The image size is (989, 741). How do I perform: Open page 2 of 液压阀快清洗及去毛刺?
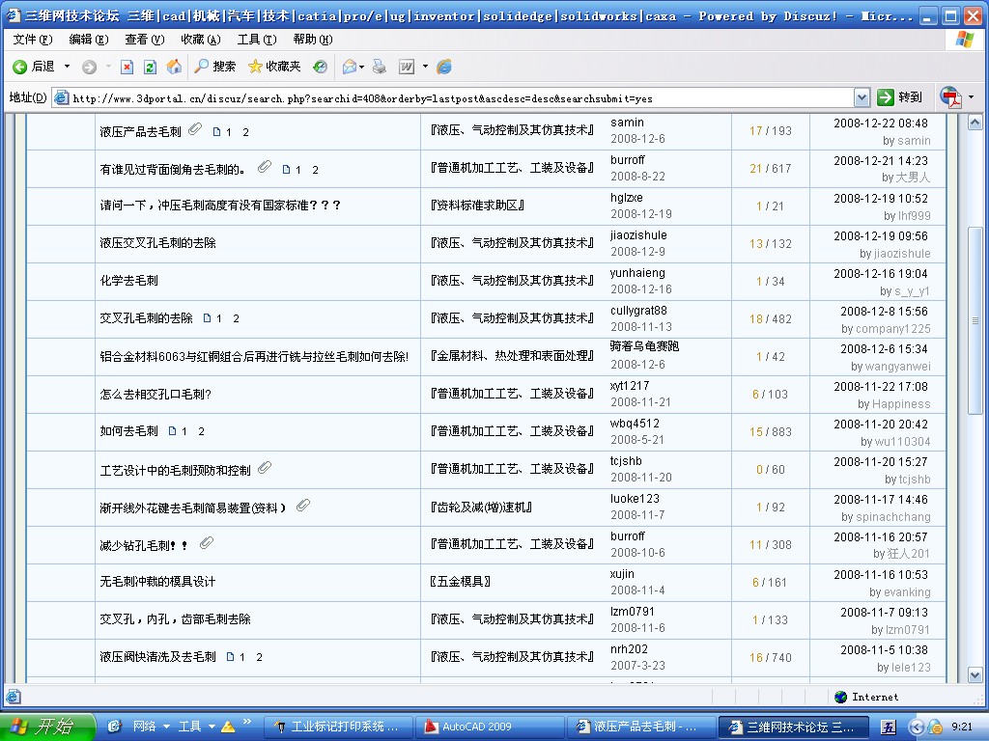pyautogui.click(x=259, y=657)
